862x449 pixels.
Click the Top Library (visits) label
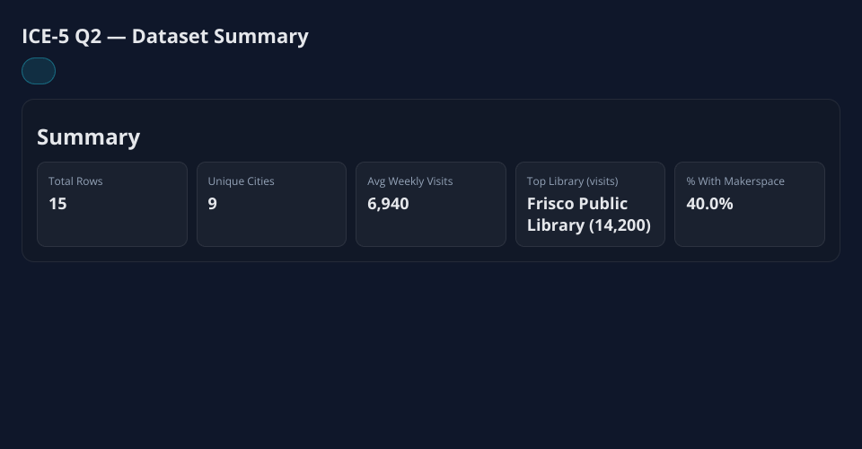pyautogui.click(x=572, y=181)
